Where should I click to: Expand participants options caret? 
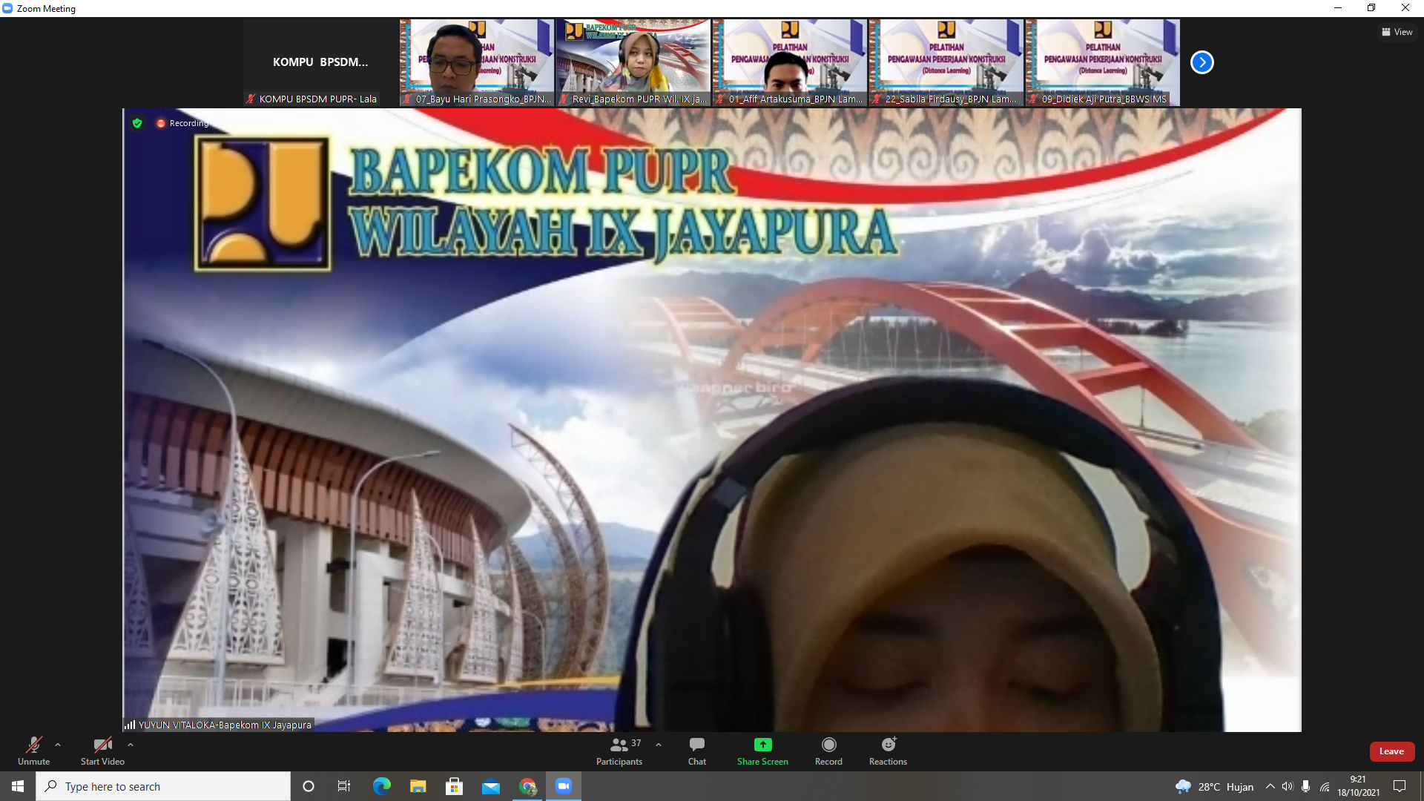tap(659, 745)
